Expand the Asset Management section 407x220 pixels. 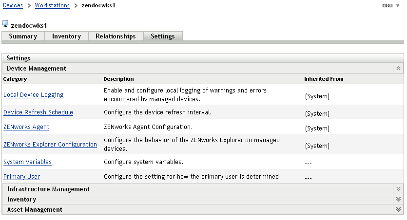coord(398,209)
